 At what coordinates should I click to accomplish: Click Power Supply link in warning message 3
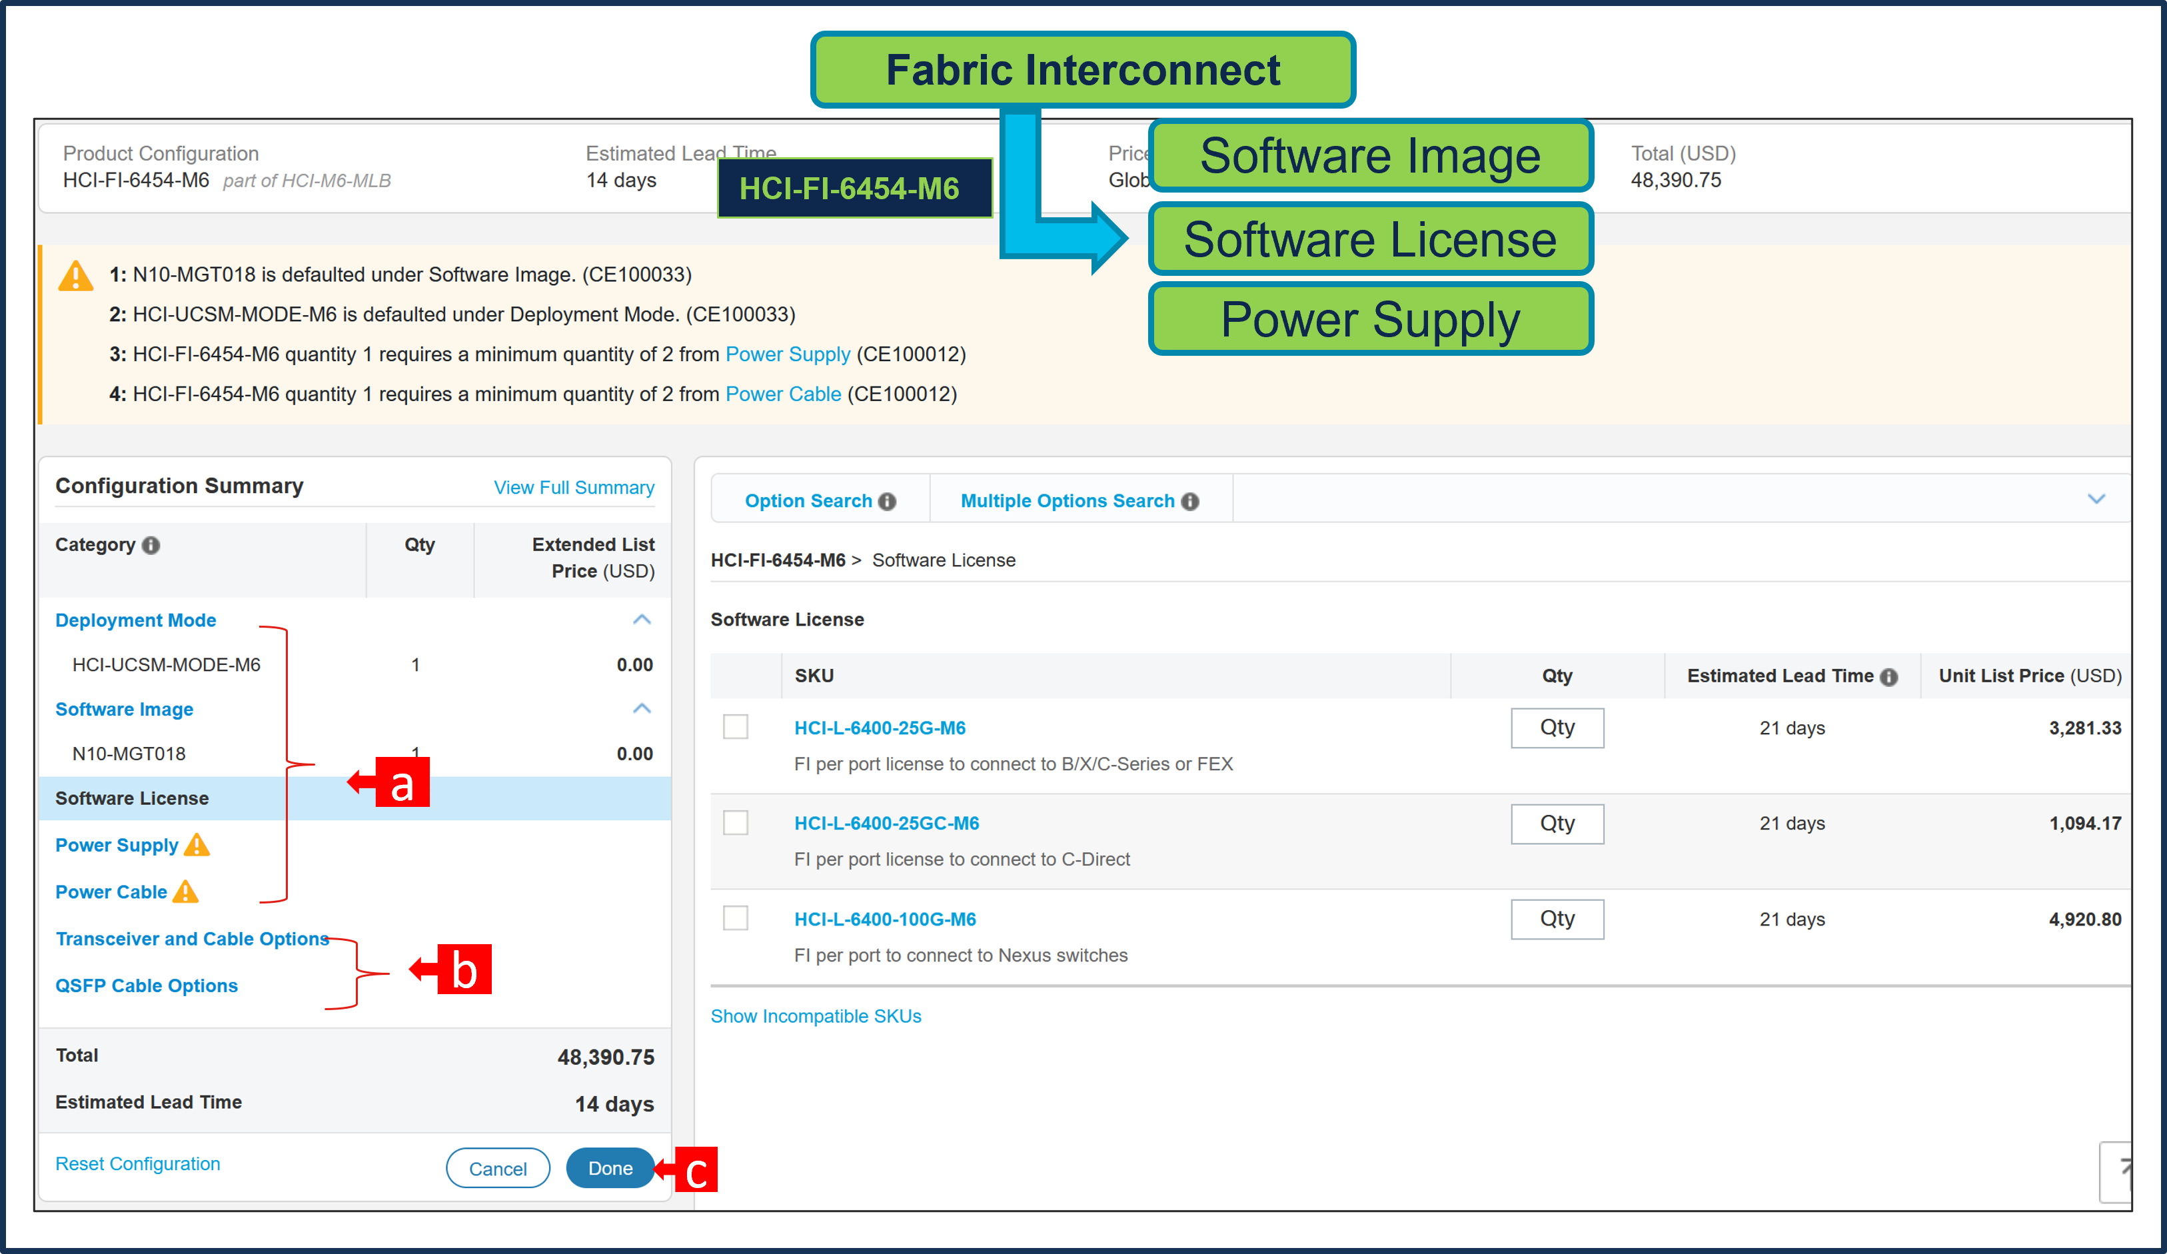click(788, 354)
